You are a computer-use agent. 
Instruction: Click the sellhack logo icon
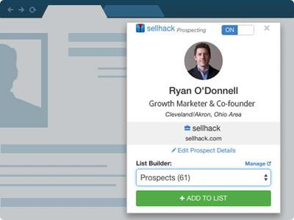point(140,28)
